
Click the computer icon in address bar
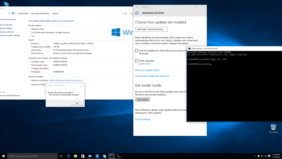pos(13,13)
